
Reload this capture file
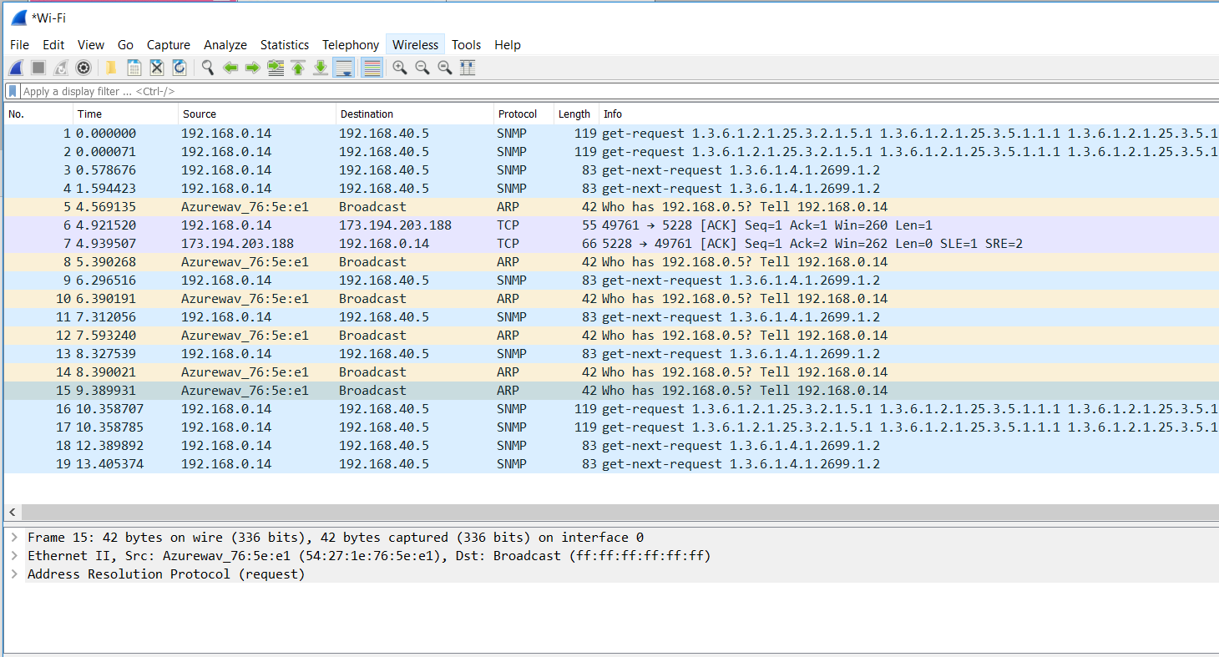click(179, 68)
